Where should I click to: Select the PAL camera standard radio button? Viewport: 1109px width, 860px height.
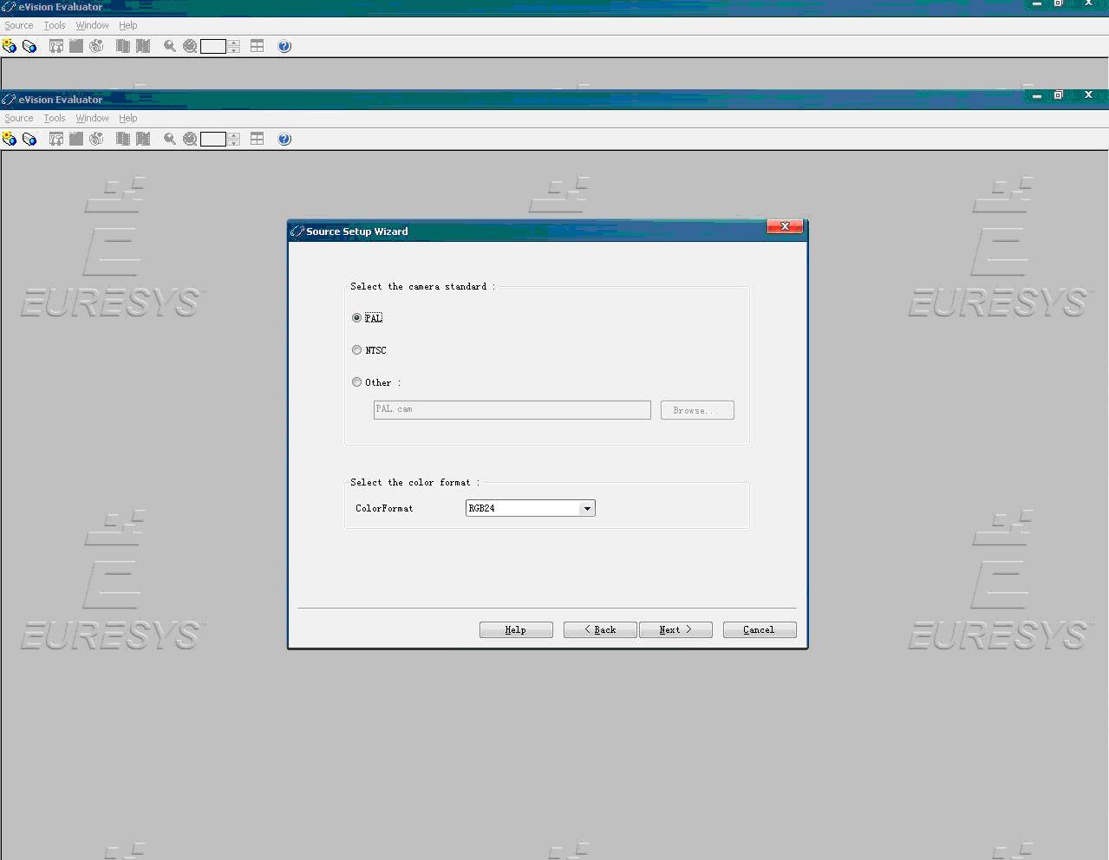point(356,318)
